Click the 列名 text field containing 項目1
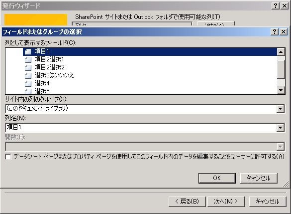 141,128
